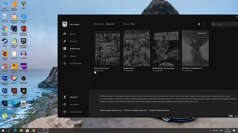Select the Recycle Bin desktop icon
This screenshot has height=133, width=238.
pyautogui.click(x=4, y=17)
